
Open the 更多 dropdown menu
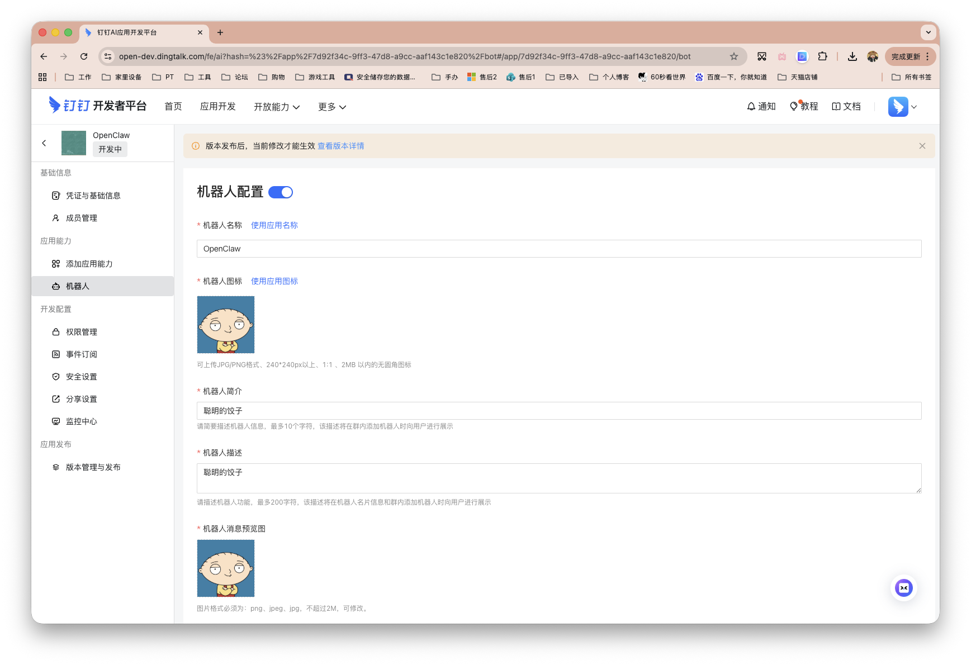(331, 107)
